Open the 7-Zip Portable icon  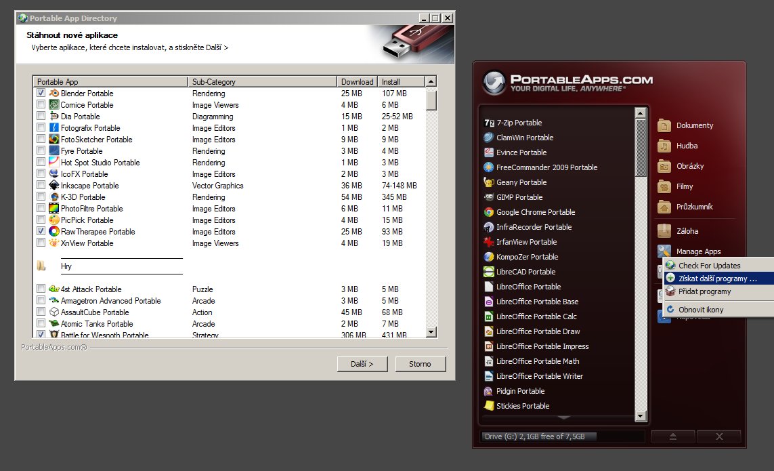pyautogui.click(x=489, y=123)
